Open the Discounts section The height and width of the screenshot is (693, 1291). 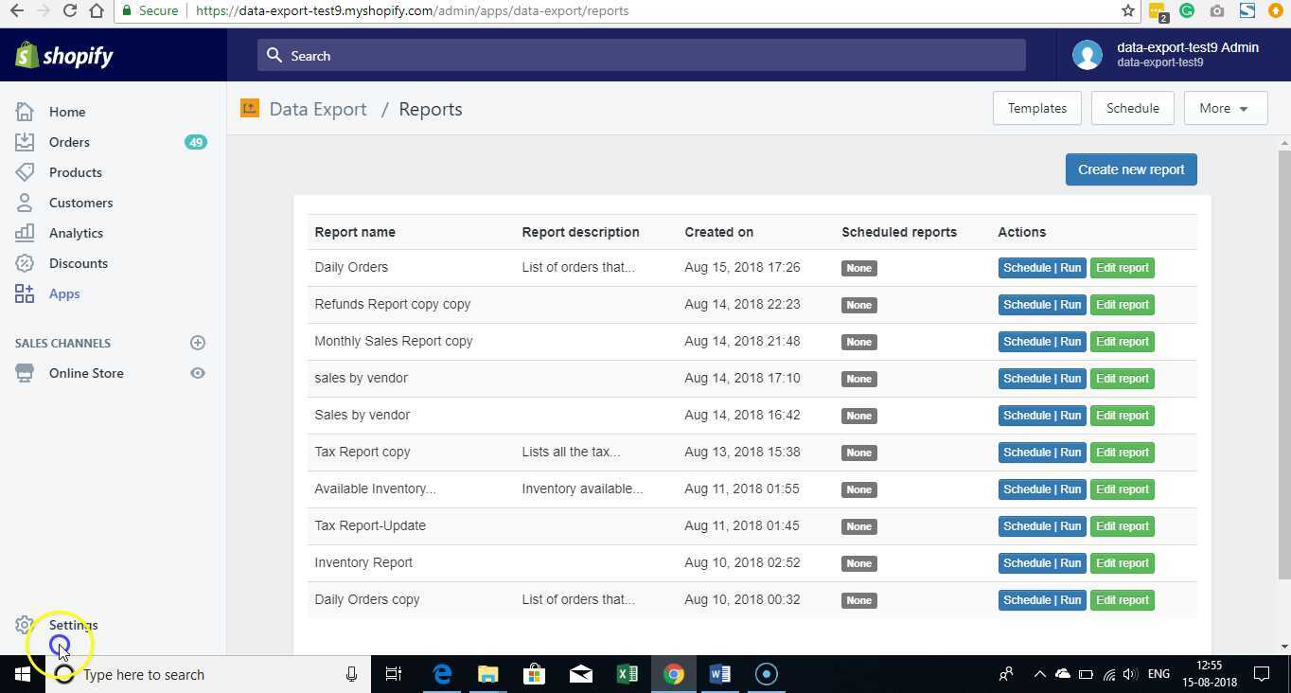coord(78,262)
